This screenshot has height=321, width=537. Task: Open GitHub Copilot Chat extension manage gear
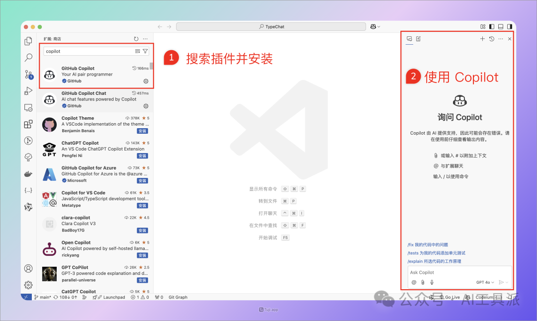(146, 106)
